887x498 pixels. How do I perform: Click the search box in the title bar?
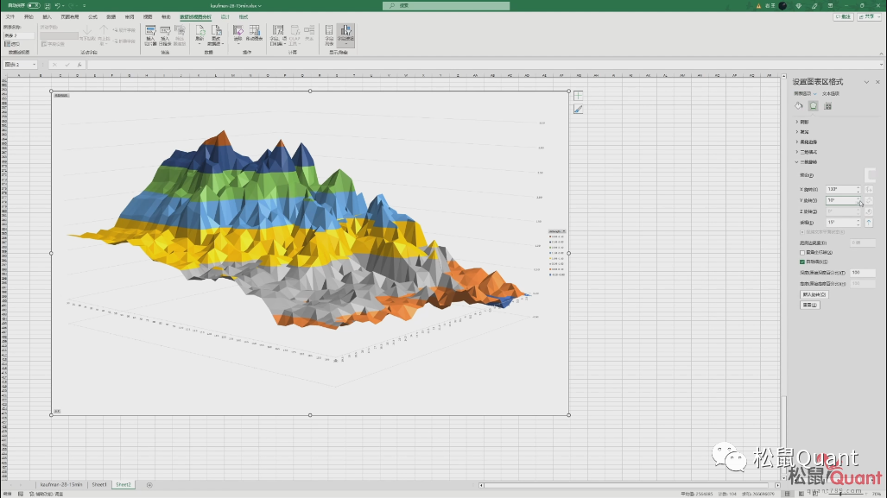coord(446,6)
